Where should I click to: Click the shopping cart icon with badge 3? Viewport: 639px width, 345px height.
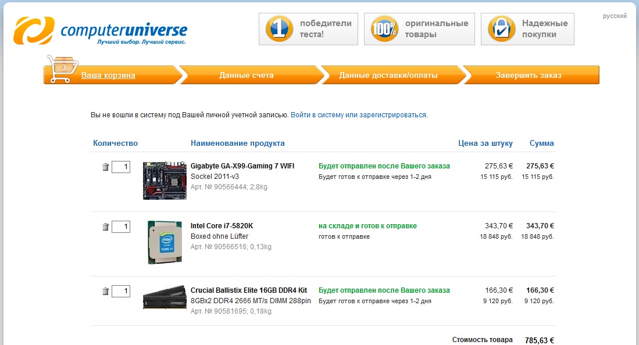[x=62, y=69]
